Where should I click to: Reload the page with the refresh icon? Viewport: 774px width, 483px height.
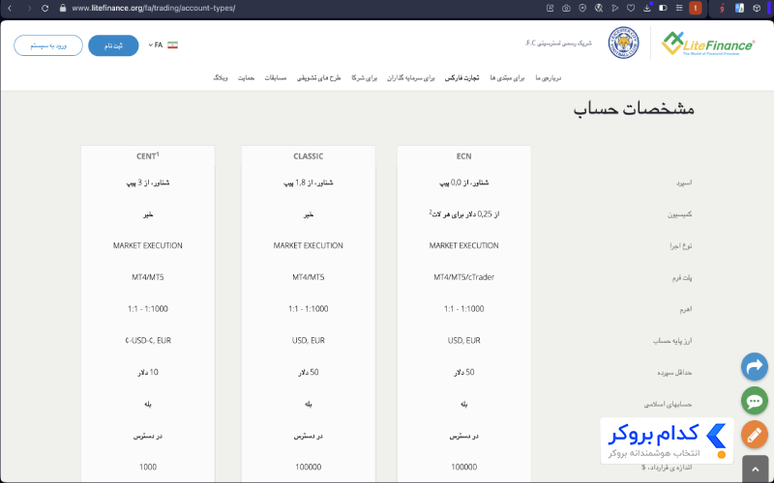45,8
